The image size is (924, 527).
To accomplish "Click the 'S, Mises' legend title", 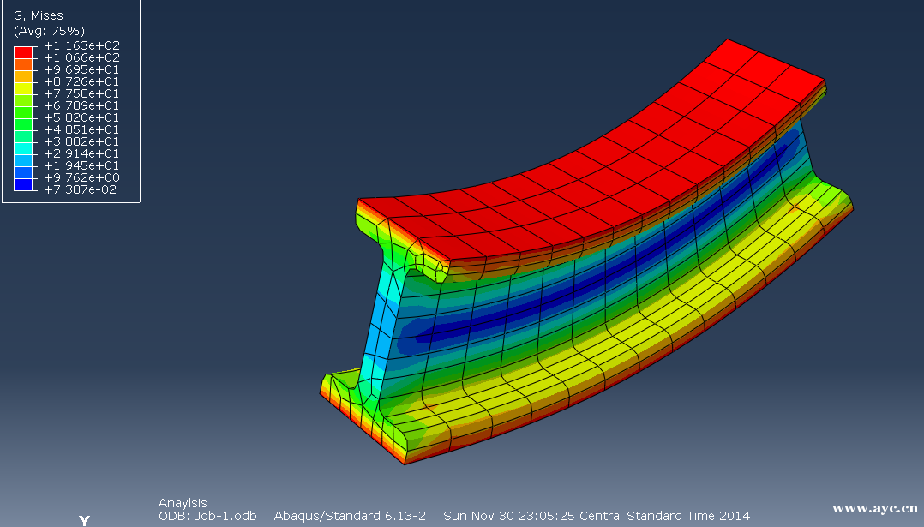I will pyautogui.click(x=39, y=15).
